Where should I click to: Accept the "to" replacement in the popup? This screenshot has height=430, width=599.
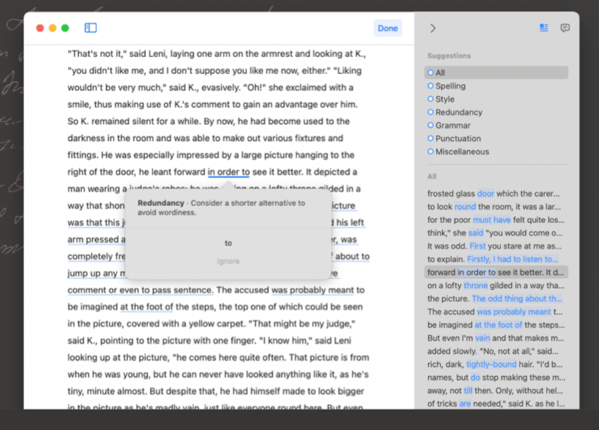click(228, 243)
